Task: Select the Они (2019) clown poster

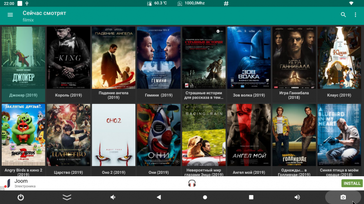Action: [x=159, y=135]
